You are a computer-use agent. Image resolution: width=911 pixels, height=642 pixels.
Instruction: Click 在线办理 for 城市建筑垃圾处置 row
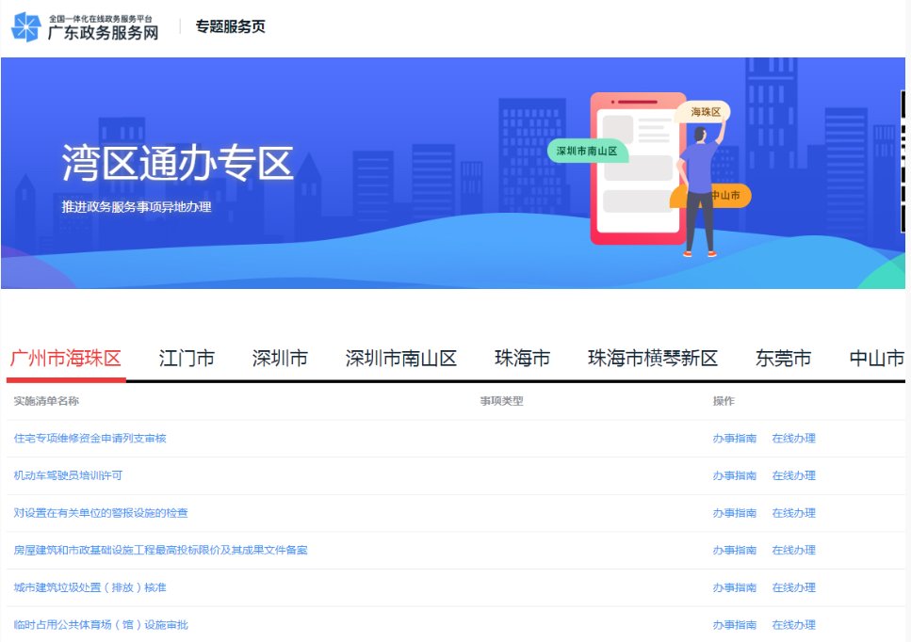click(793, 587)
